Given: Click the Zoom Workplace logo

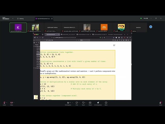Looking at the screenshot, I should click(6, 18).
